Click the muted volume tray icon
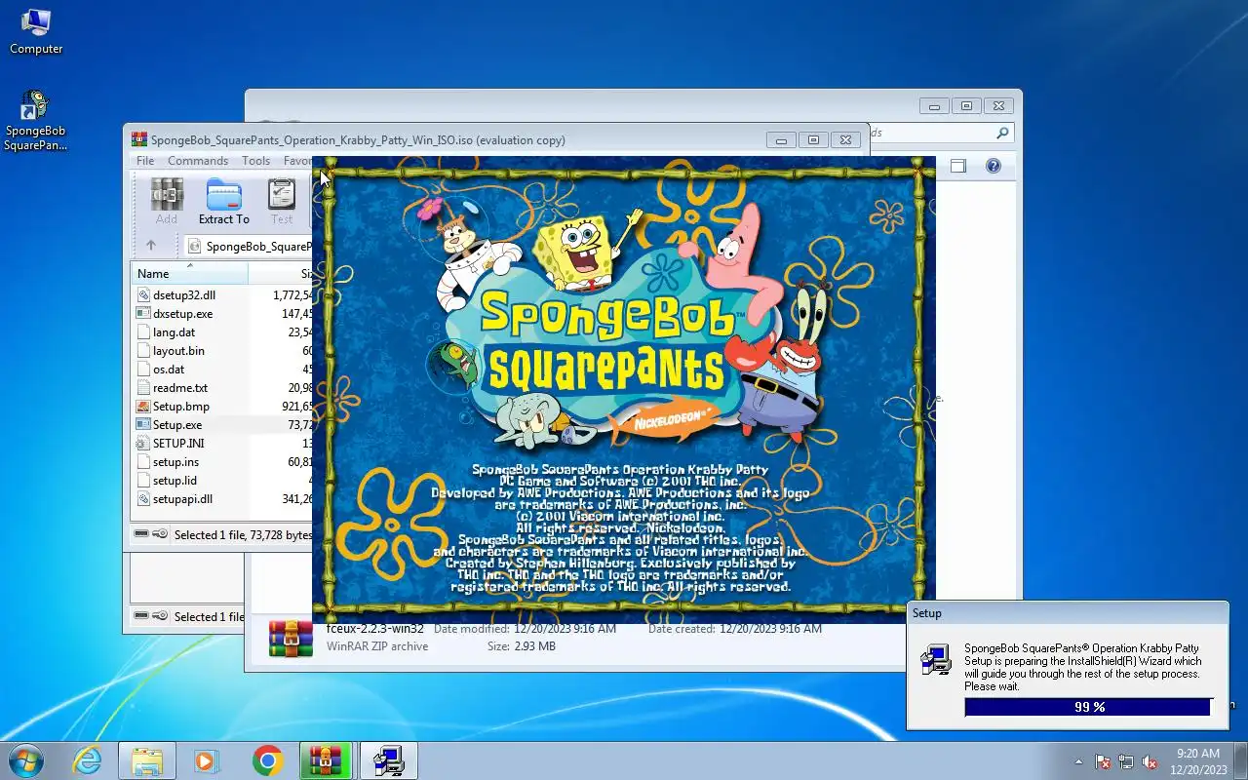Image resolution: width=1248 pixels, height=780 pixels. [x=1150, y=761]
